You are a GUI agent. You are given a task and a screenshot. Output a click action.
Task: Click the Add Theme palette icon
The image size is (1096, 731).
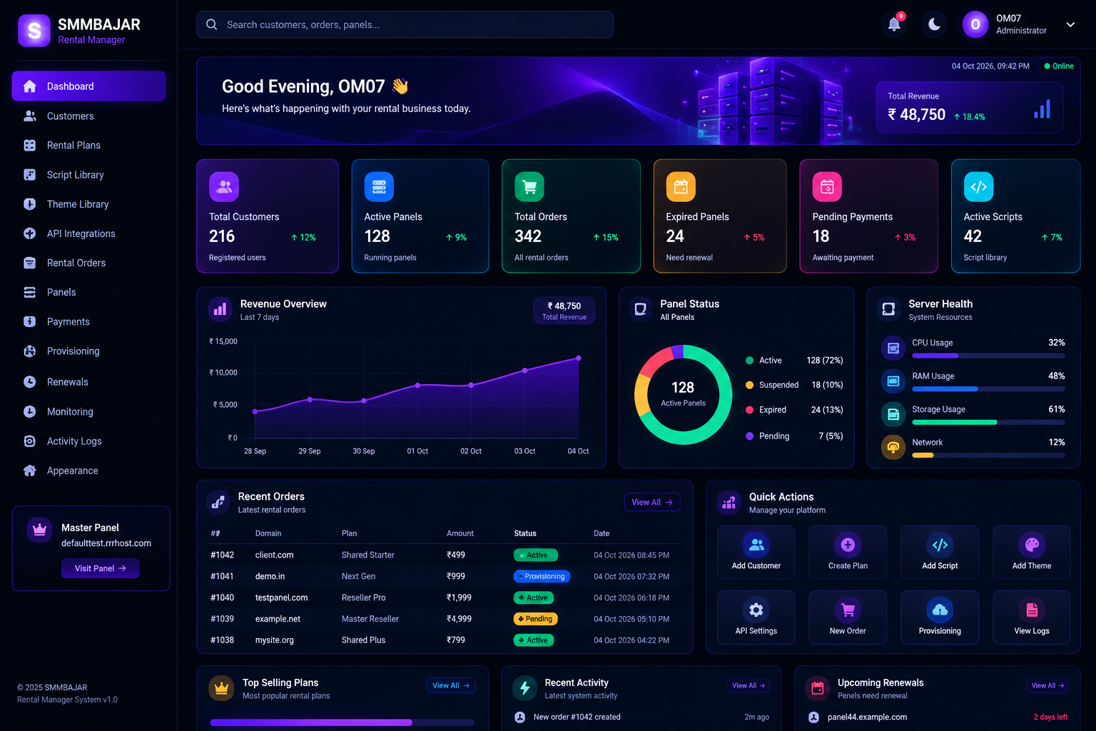tap(1032, 545)
